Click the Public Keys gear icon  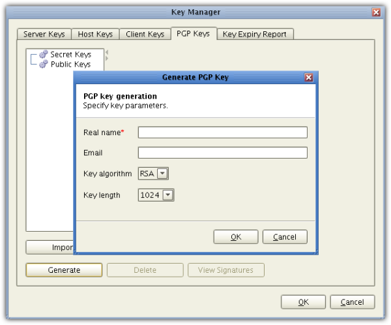pyautogui.click(x=44, y=65)
